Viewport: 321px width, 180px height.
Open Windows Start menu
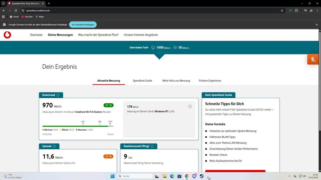pyautogui.click(x=112, y=176)
